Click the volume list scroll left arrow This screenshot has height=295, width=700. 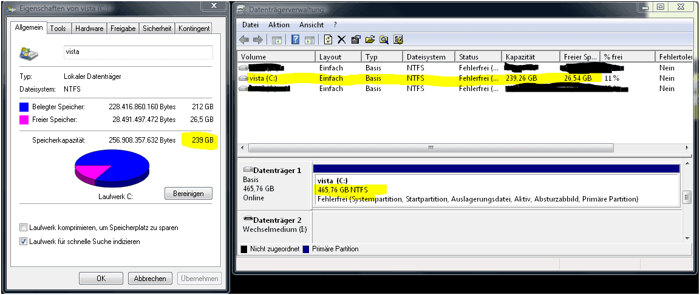243,147
